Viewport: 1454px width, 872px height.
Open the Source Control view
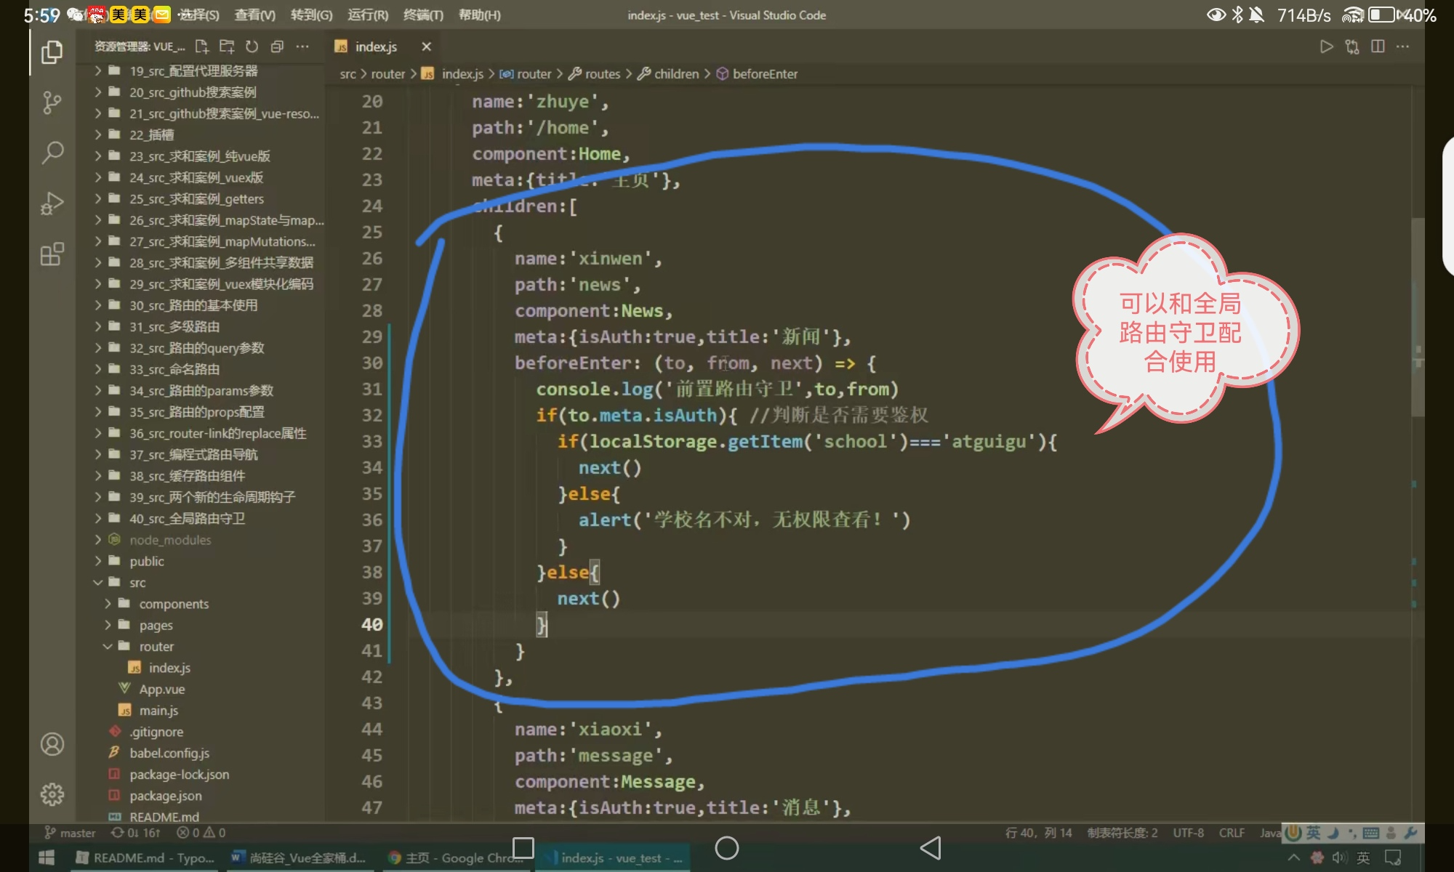(52, 102)
